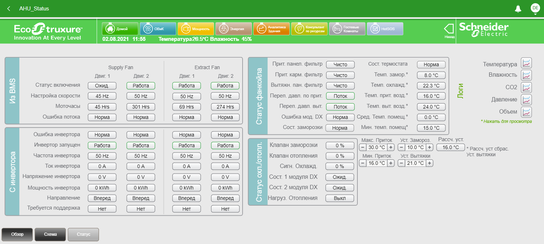Screen dimensions: 544x244
Task: Open the notifications bell
Action: pyautogui.click(x=518, y=9)
